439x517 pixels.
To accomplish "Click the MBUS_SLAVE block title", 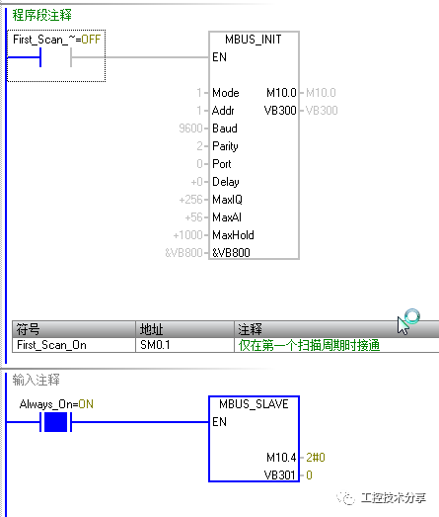I will tap(254, 404).
